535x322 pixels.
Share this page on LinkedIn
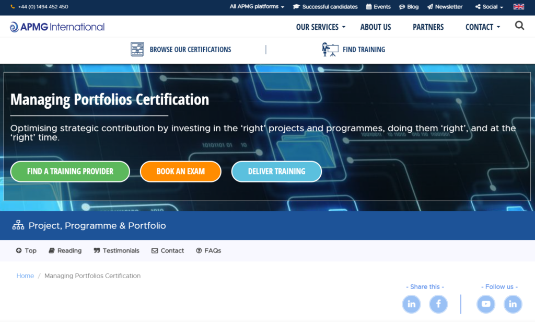point(412,304)
